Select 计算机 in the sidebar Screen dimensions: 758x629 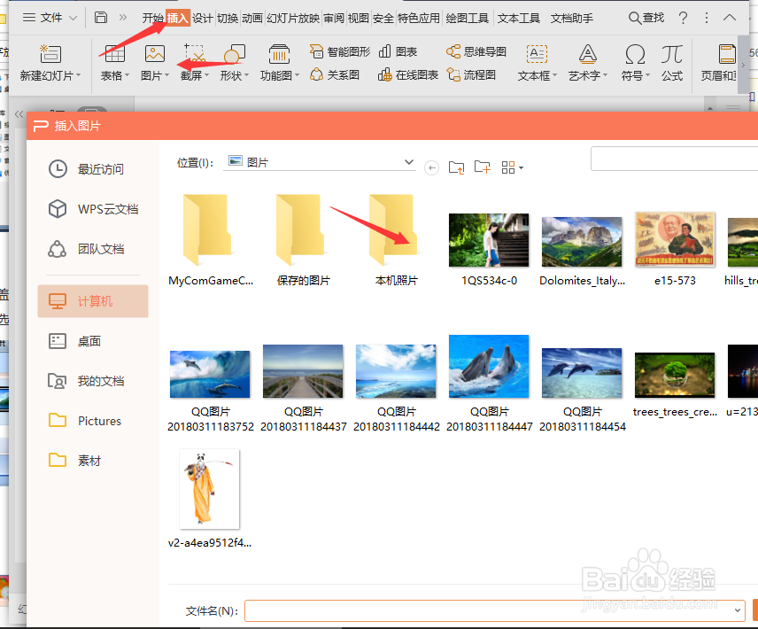(x=93, y=301)
